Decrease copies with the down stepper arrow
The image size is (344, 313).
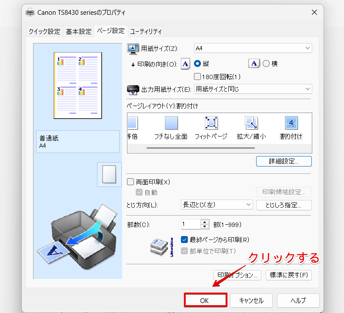(205, 226)
